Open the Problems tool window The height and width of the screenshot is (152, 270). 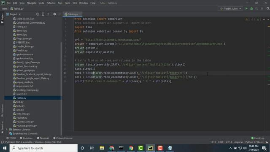tap(26, 138)
